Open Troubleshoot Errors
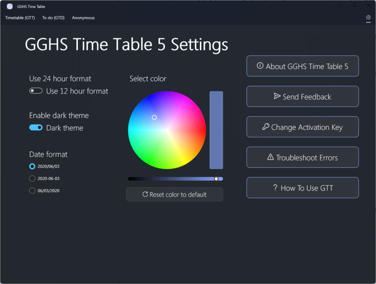The width and height of the screenshot is (376, 284). [303, 158]
